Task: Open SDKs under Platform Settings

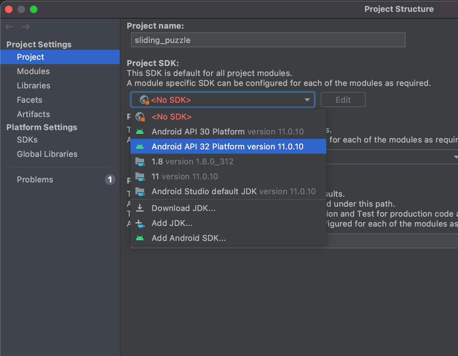Action: [27, 140]
